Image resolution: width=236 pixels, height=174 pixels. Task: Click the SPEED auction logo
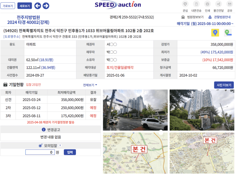pos(118,5)
